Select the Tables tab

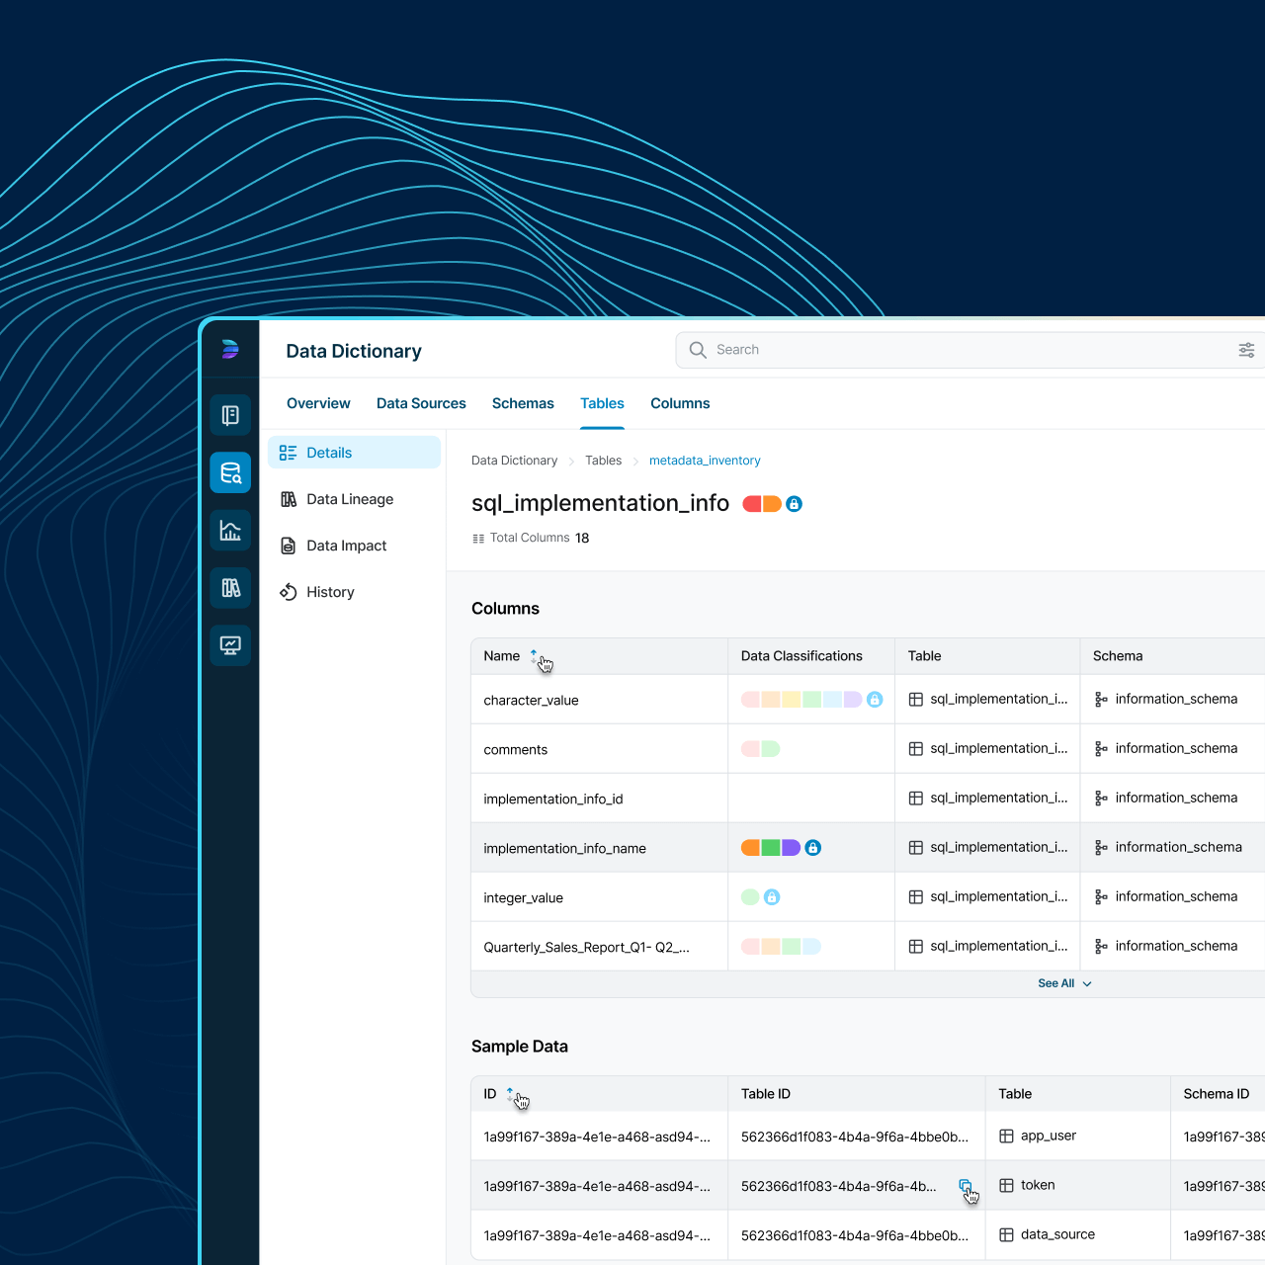(602, 403)
